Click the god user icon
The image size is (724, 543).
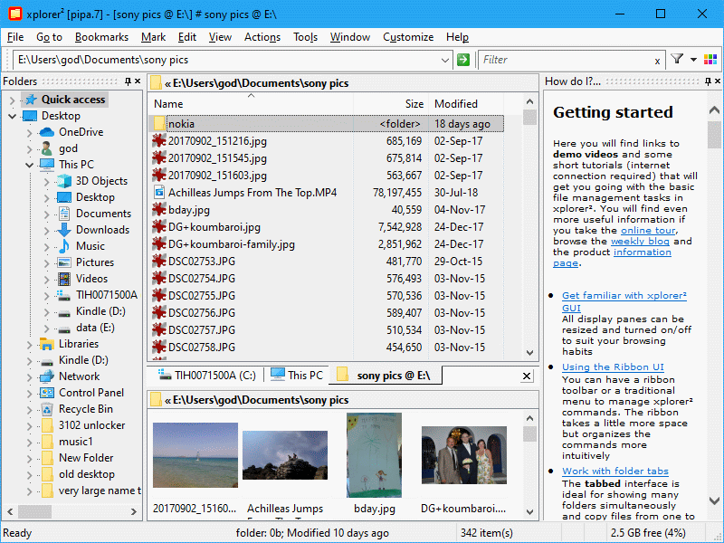click(47, 148)
